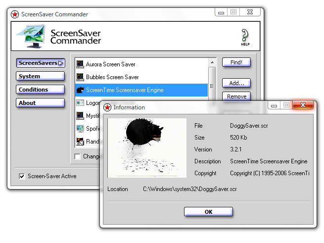The image size is (324, 243).
Task: Close the Information dialog with red X
Action: 303,105
